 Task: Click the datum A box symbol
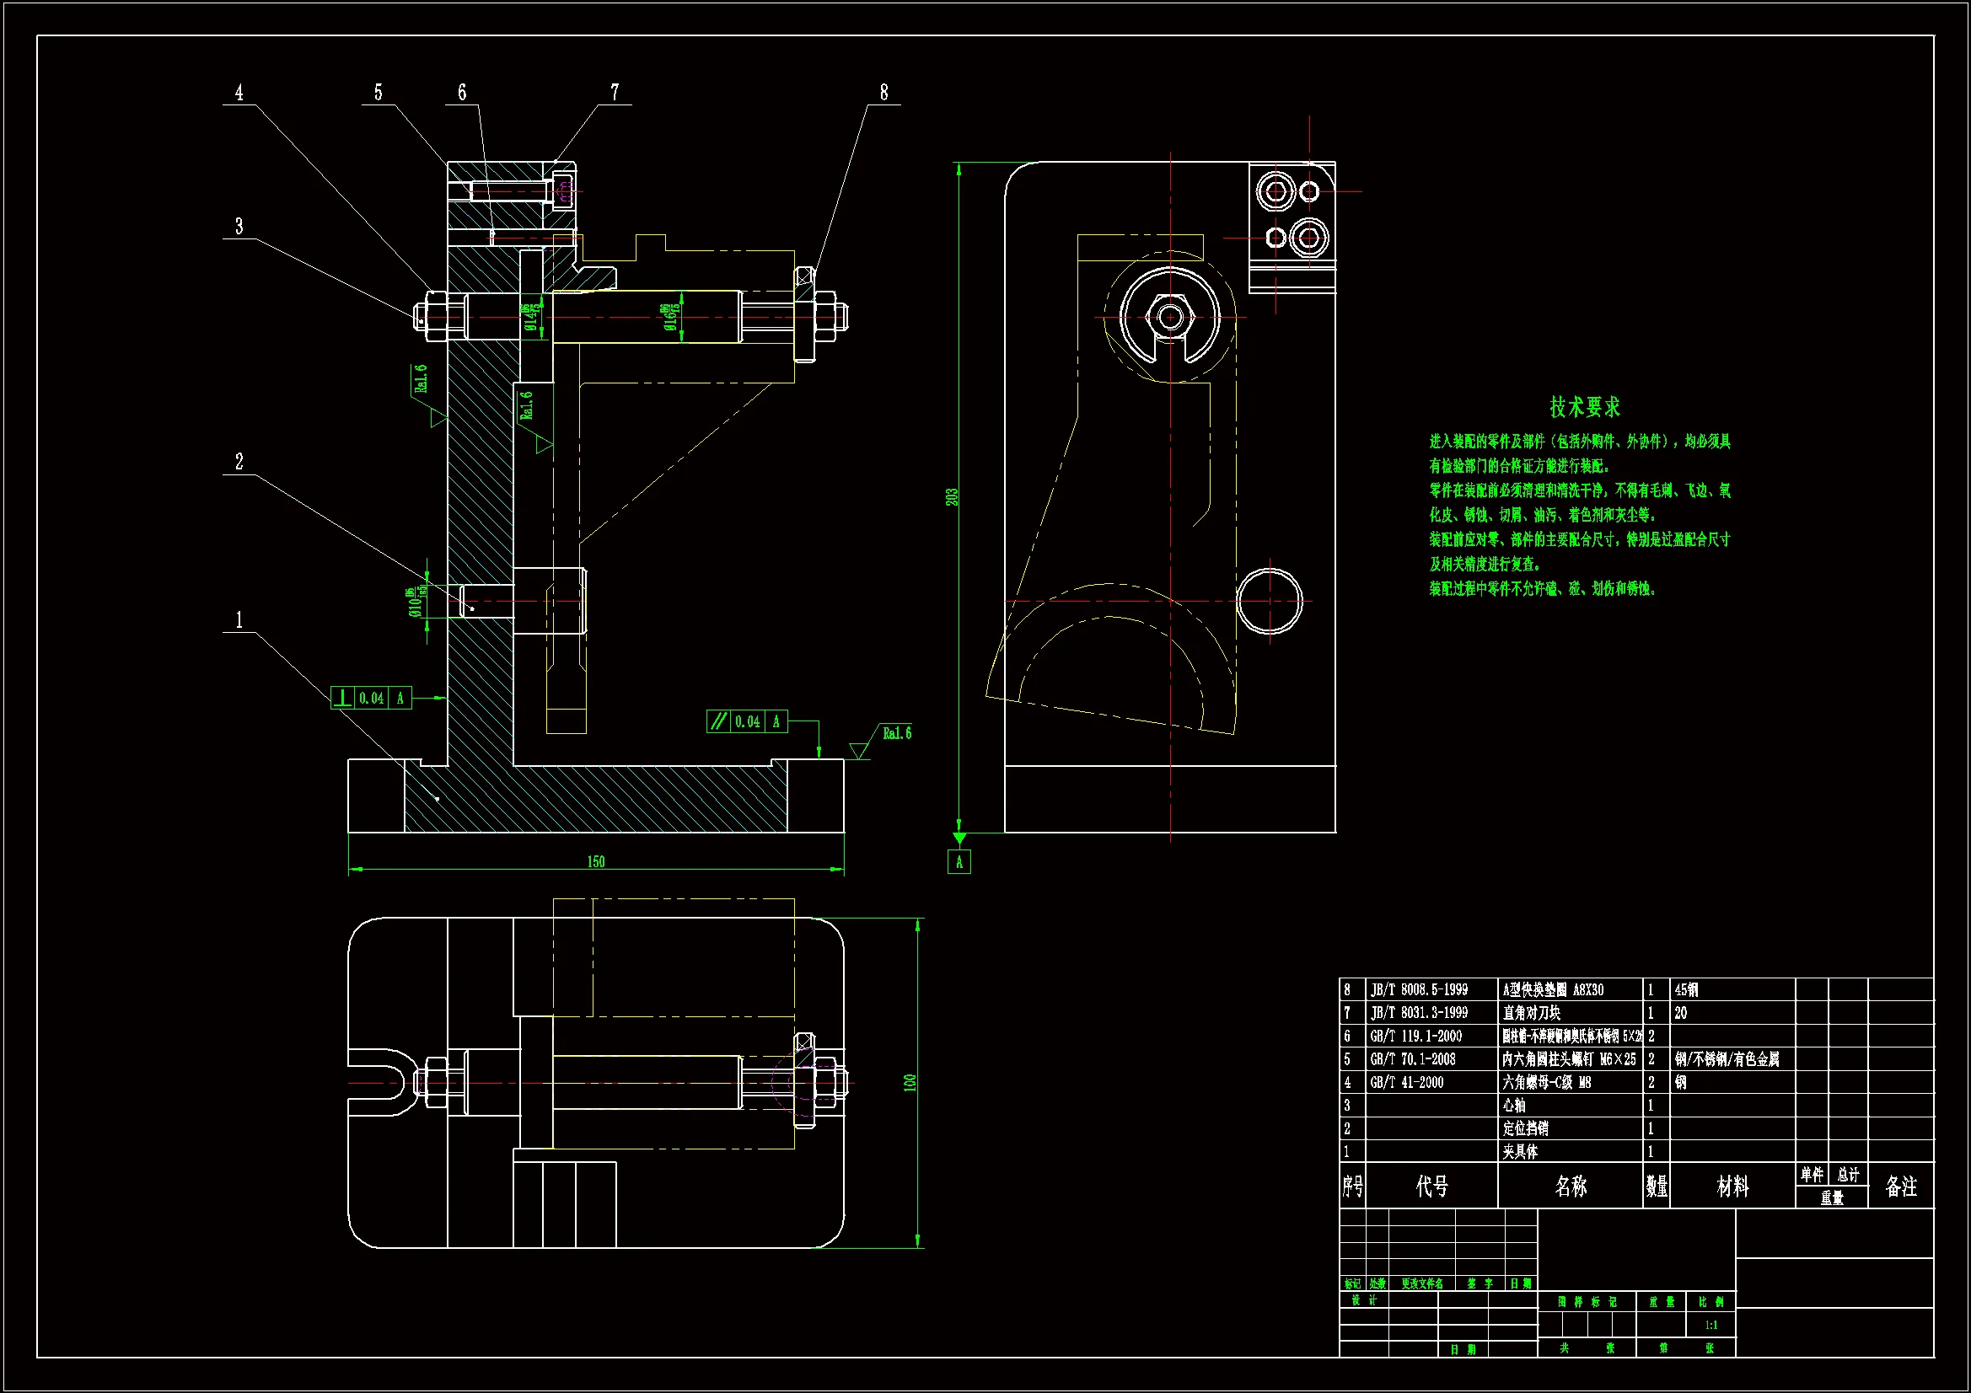tap(959, 862)
